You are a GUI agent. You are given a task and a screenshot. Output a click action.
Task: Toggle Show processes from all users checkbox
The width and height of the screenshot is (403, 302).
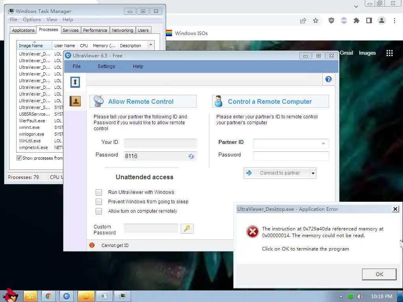[19, 158]
